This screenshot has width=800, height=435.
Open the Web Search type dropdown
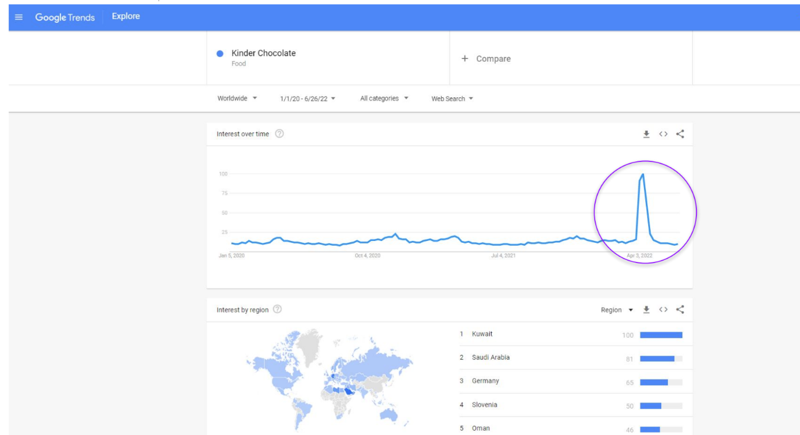(x=452, y=99)
